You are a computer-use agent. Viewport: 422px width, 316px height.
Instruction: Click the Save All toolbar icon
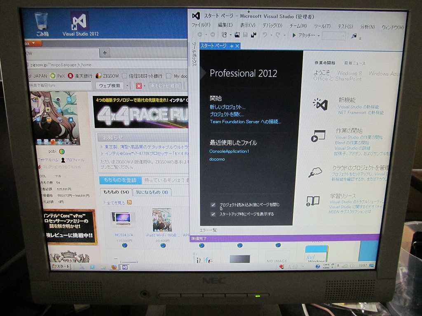pyautogui.click(x=253, y=35)
